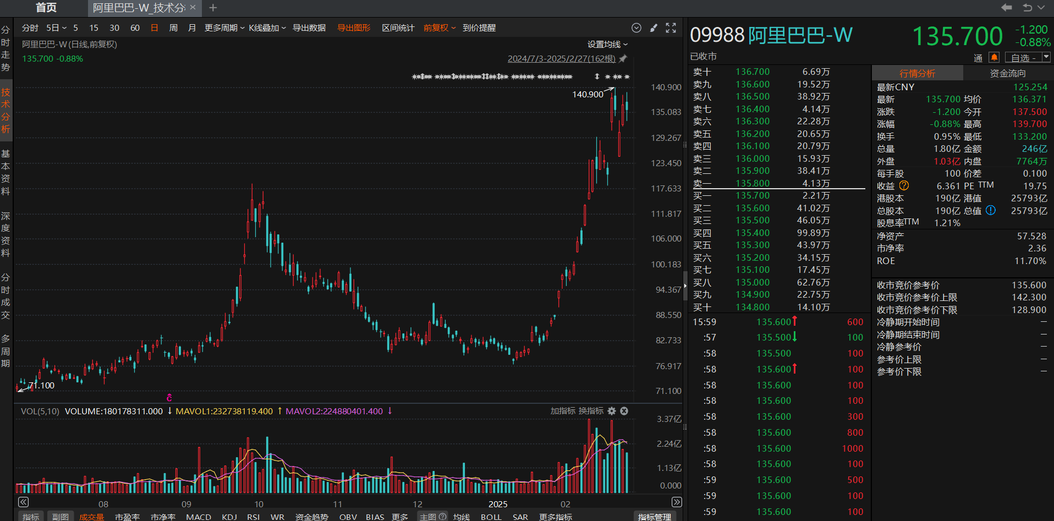This screenshot has width=1054, height=521.
Task: Toggle the 副图 sub-chart indicator button
Action: 61,517
